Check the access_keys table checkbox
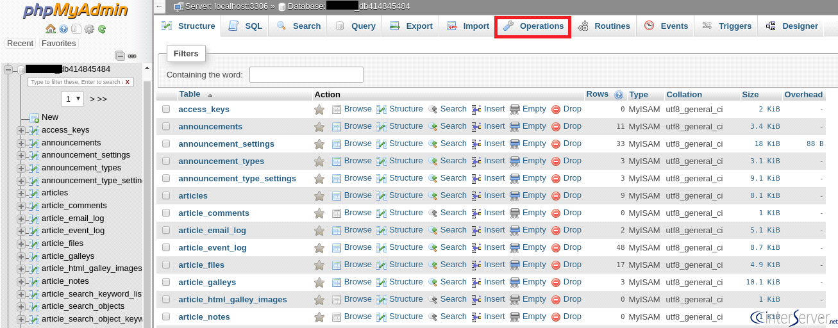Screen dimensions: 838x328 coord(166,110)
